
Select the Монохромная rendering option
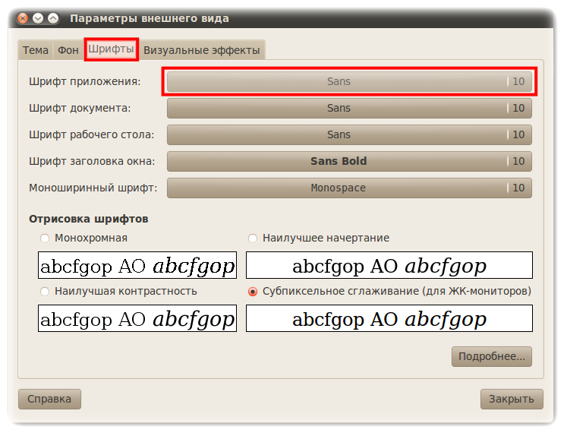click(x=45, y=239)
